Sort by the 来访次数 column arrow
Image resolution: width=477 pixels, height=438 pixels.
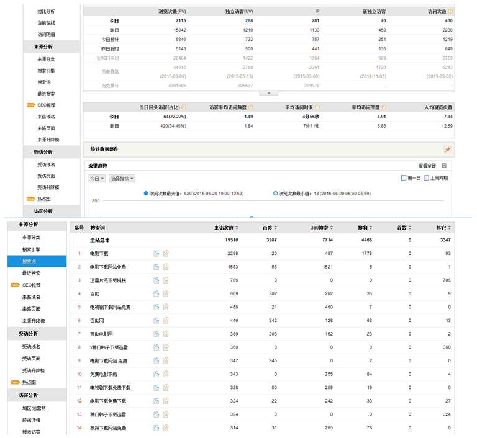pos(237,228)
